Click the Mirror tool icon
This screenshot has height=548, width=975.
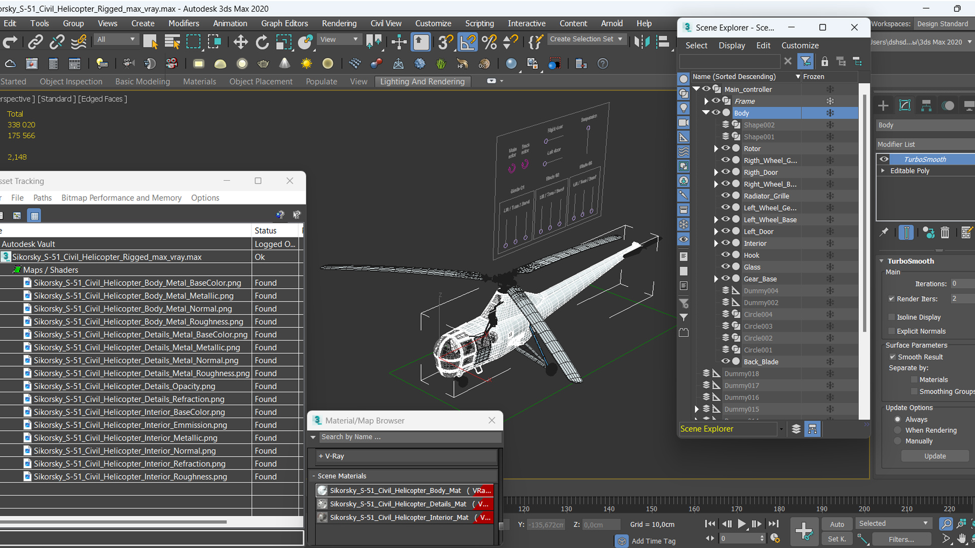[x=641, y=42]
